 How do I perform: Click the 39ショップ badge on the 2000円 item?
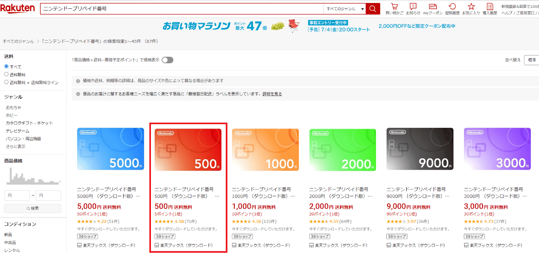click(320, 237)
